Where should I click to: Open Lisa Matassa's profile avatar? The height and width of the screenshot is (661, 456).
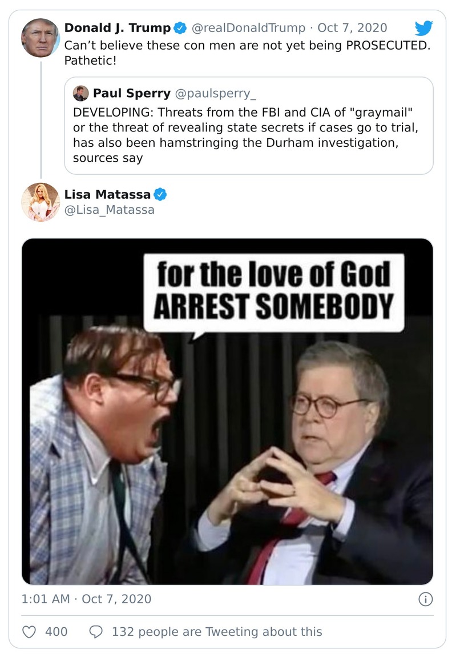click(x=40, y=202)
